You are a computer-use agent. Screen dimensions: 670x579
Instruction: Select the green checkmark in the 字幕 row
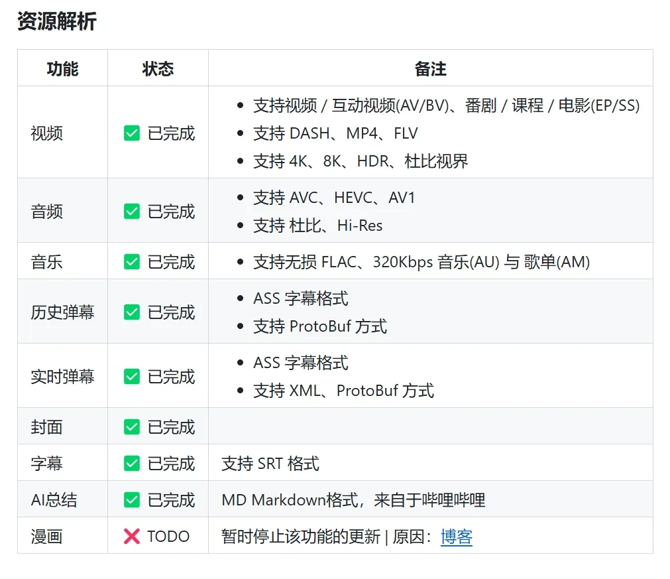(x=132, y=464)
